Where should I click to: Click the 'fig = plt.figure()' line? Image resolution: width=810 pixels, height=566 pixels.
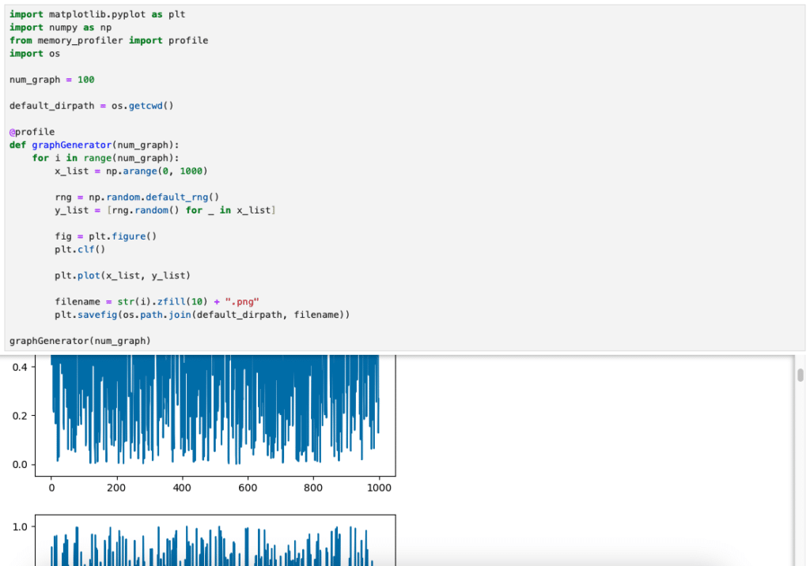(x=105, y=236)
